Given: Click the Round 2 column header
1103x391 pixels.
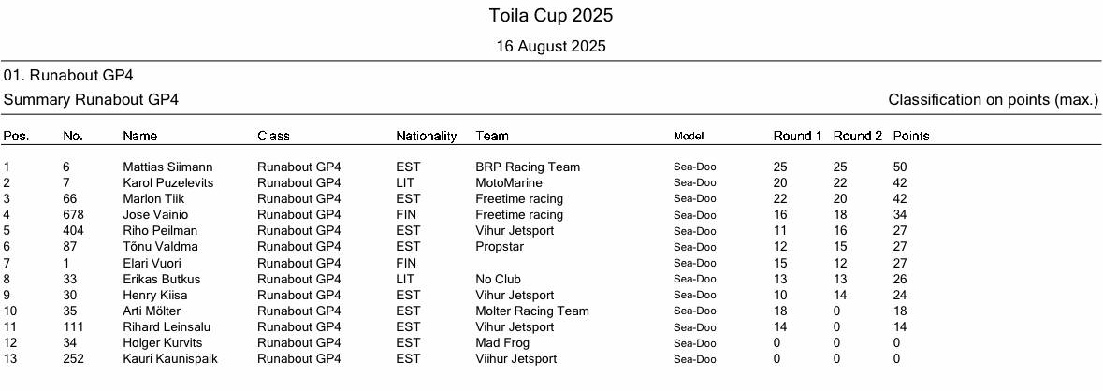Looking at the screenshot, I should [857, 137].
